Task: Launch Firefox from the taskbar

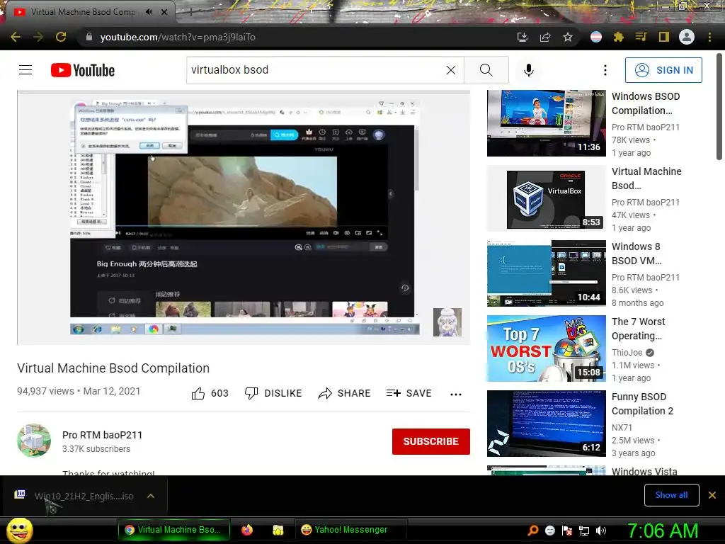Action: click(247, 530)
